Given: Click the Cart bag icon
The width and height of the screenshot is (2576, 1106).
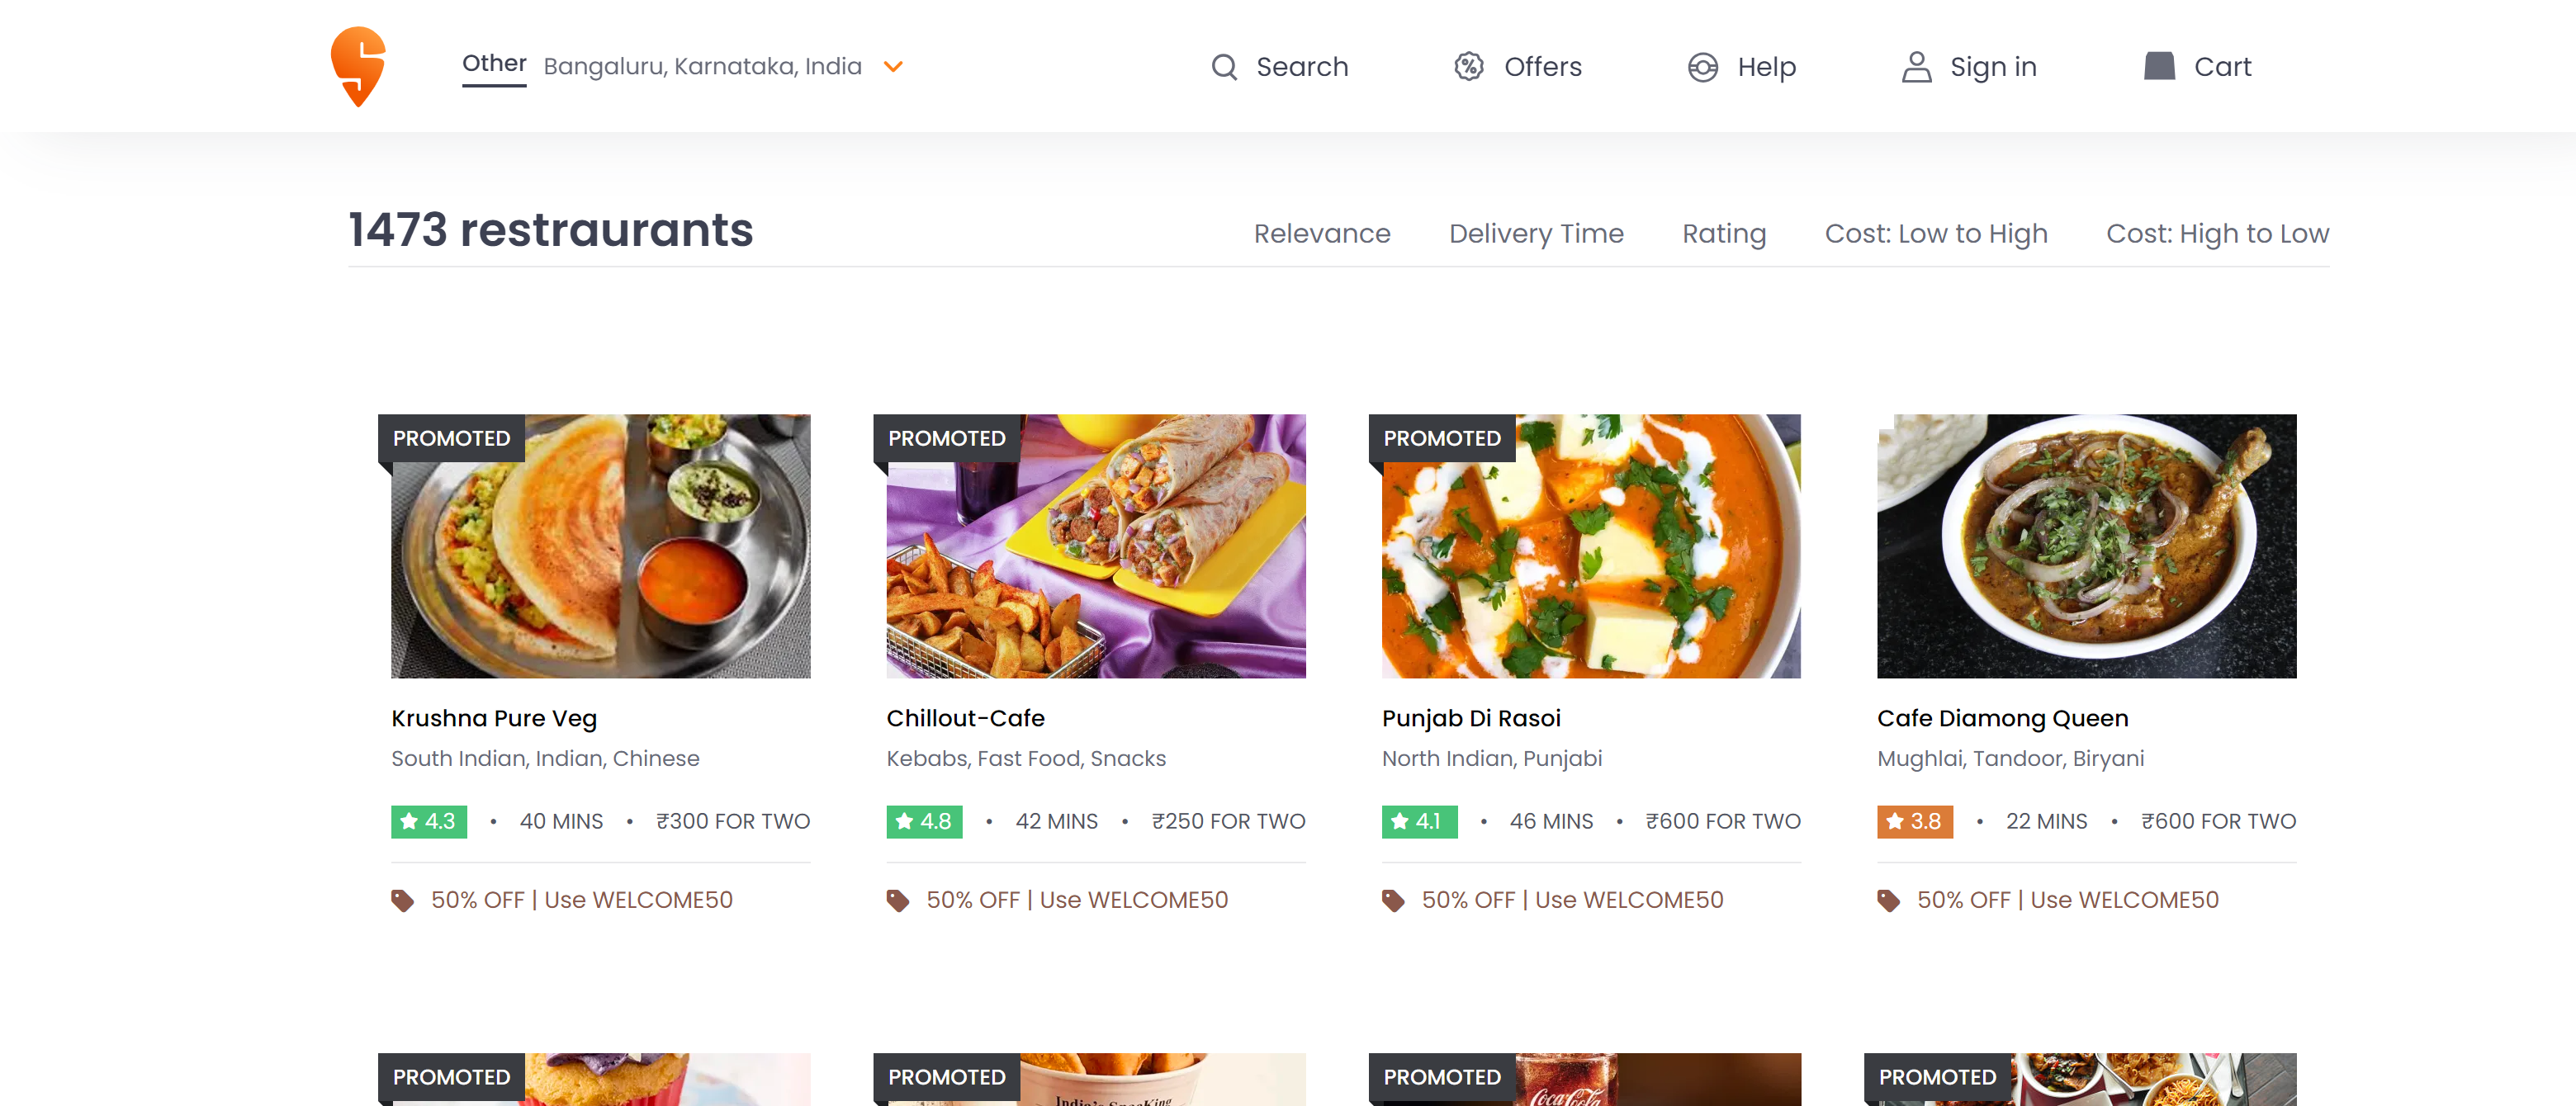Looking at the screenshot, I should coord(2159,66).
